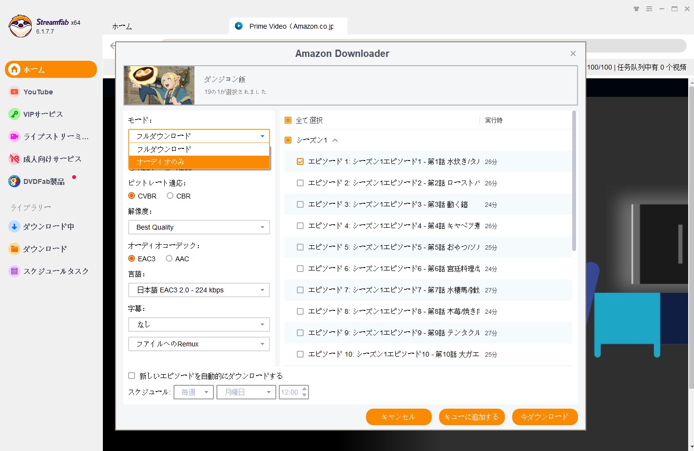Check エピソード 2 checkbox
694x451 pixels.
pyautogui.click(x=300, y=183)
